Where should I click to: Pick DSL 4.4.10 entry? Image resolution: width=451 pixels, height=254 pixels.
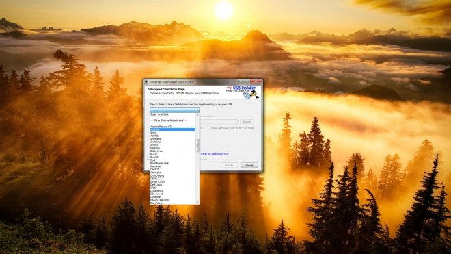[x=156, y=194]
